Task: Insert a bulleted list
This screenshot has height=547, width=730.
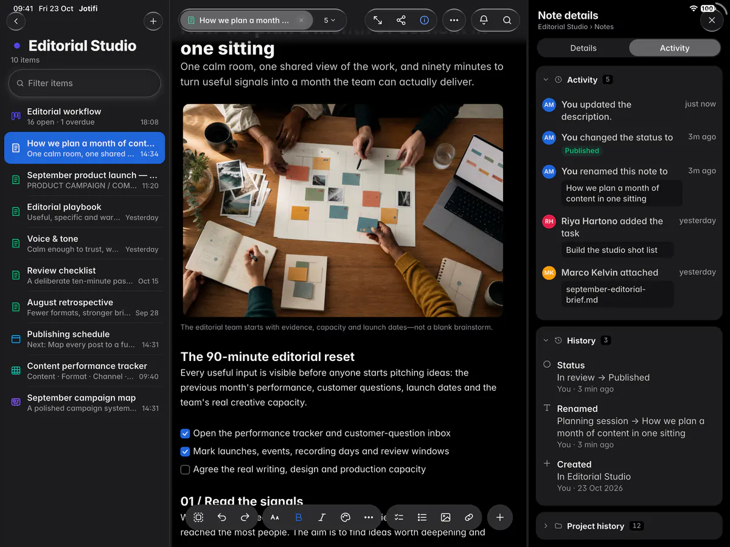Action: click(422, 517)
